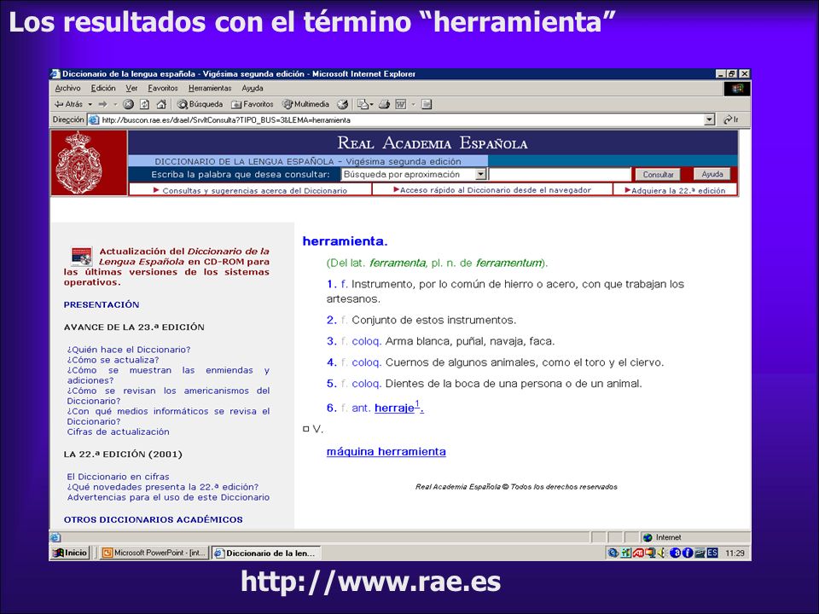Viewport: 819px width, 614px height.
Task: Open El Diccionario en cifras link
Action: [x=118, y=477]
